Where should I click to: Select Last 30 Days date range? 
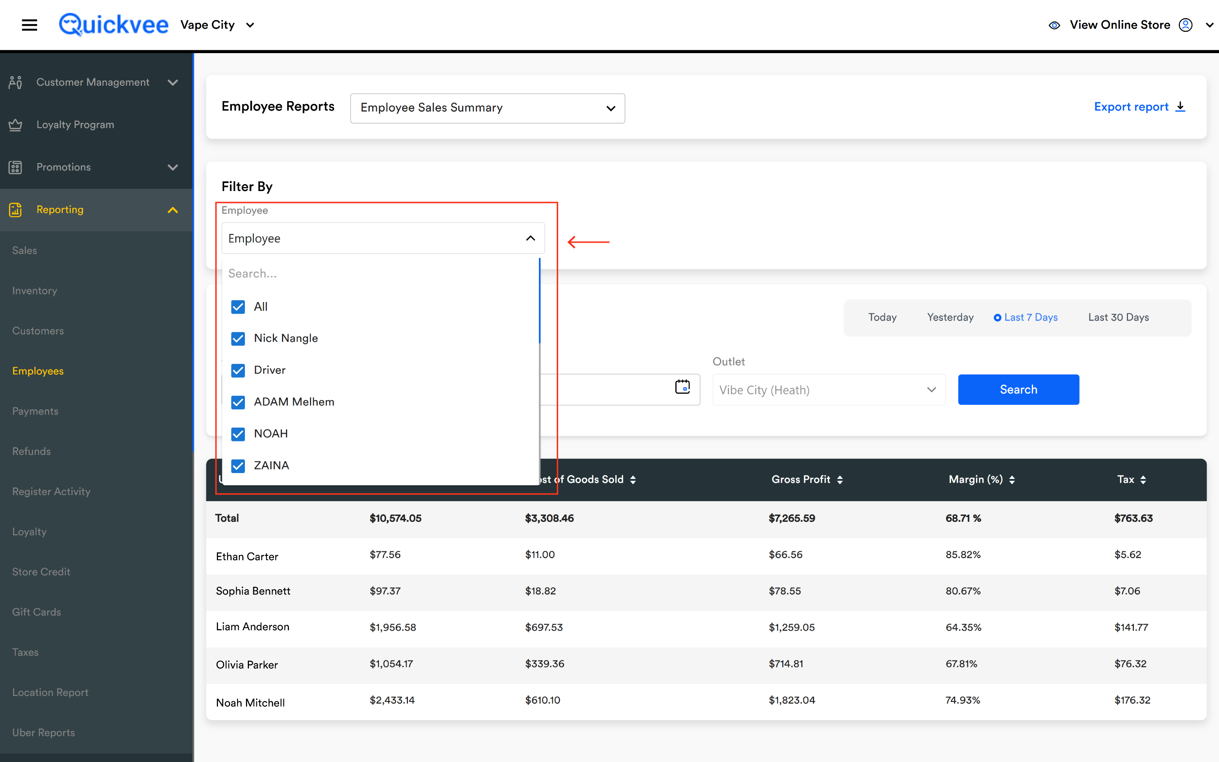pyautogui.click(x=1118, y=317)
